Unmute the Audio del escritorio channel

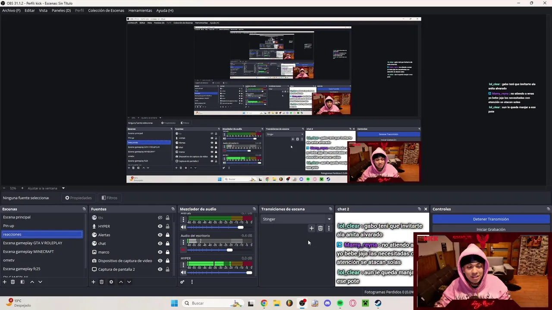click(x=183, y=250)
